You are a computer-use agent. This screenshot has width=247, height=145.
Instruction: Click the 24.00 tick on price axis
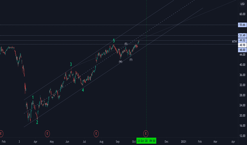pyautogui.click(x=242, y=105)
